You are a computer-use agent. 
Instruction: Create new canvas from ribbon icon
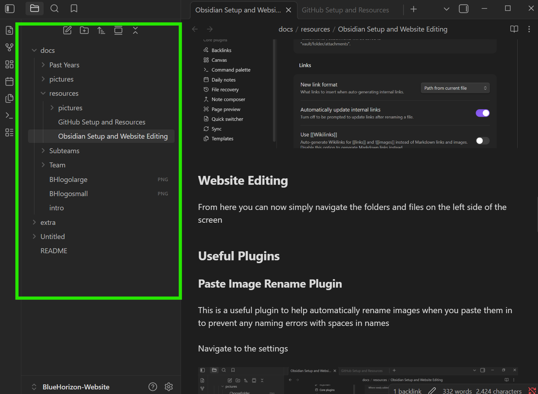[x=10, y=64]
